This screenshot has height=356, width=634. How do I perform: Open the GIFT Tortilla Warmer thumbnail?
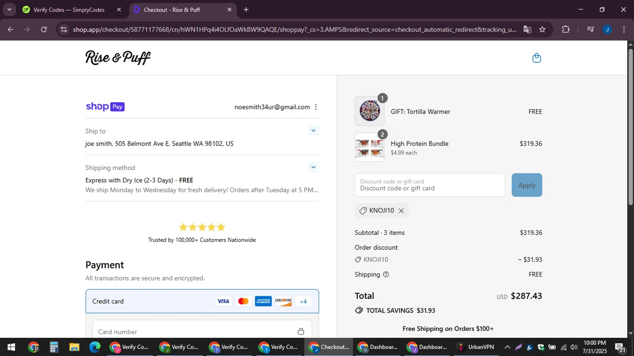pos(369,111)
